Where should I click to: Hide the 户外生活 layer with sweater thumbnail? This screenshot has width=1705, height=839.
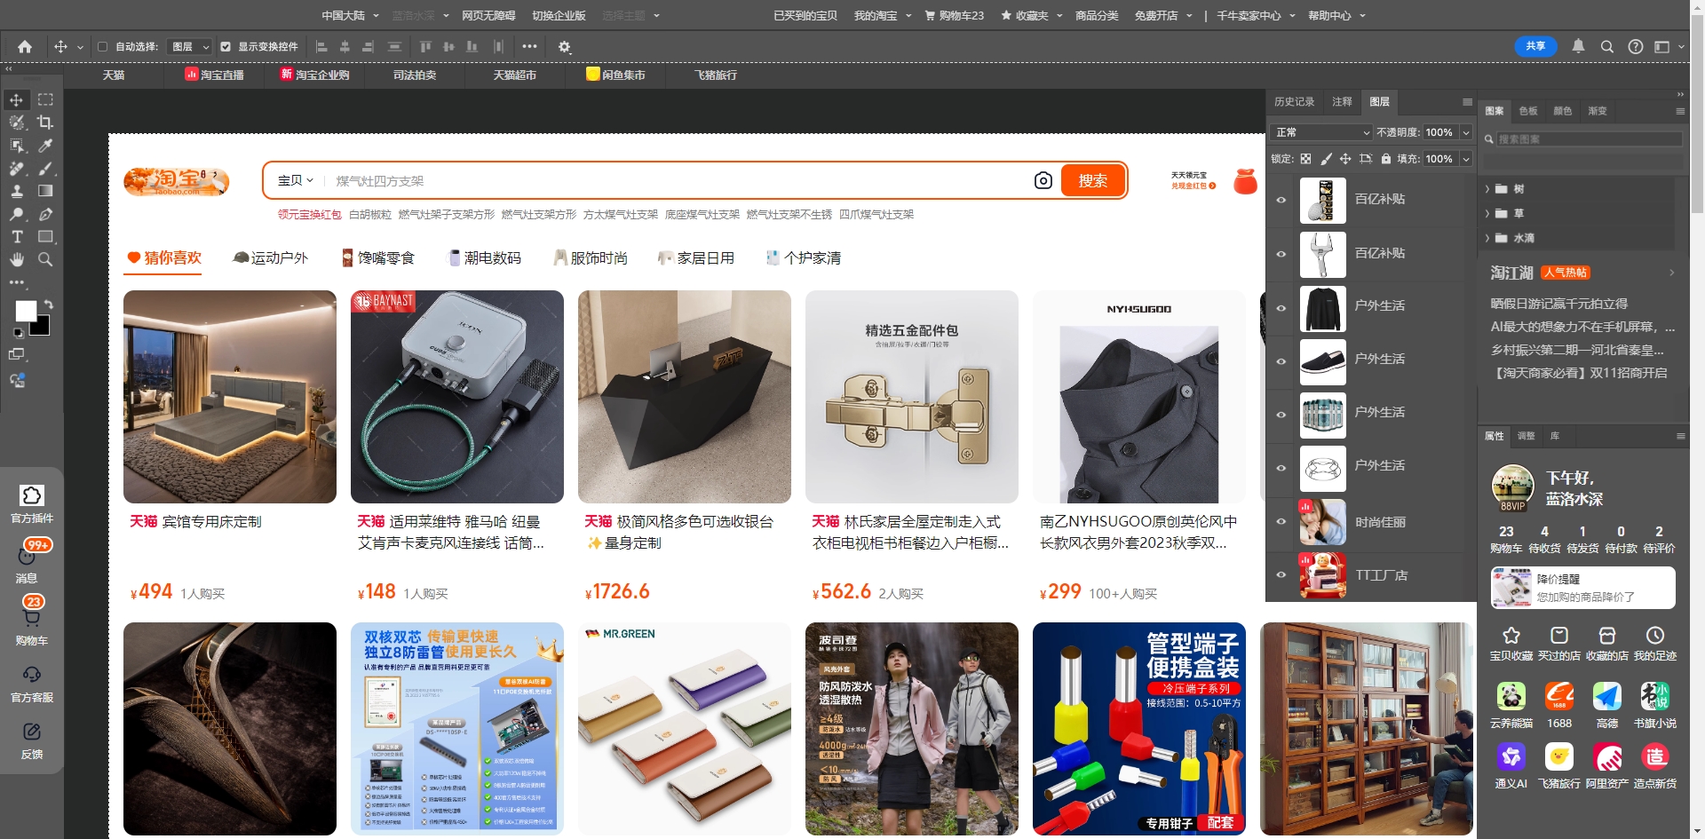(x=1281, y=308)
